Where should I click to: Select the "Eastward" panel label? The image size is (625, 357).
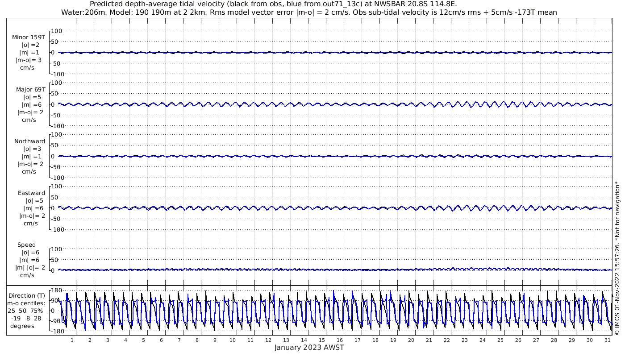tap(31, 193)
